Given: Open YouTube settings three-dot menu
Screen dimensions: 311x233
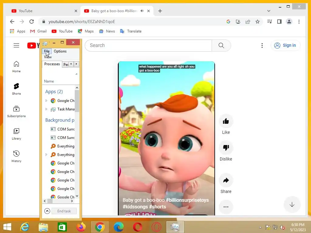Looking at the screenshot, I should pyautogui.click(x=262, y=46).
